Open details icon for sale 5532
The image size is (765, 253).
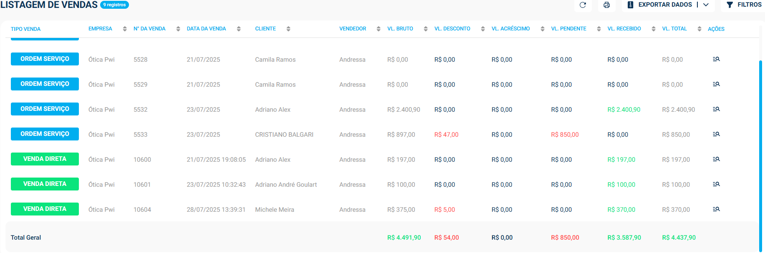coord(716,109)
